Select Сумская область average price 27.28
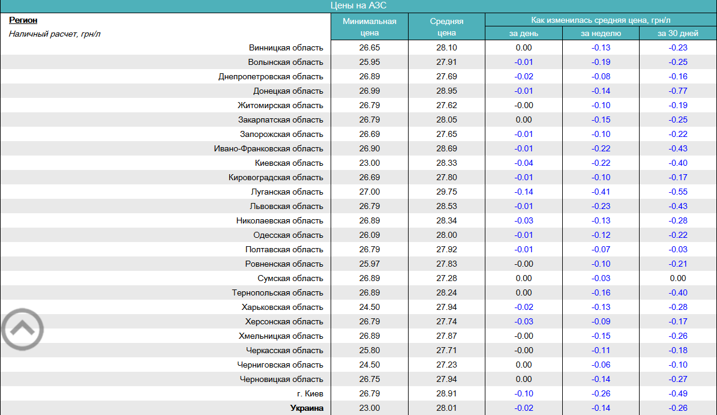Viewport: 717px width, 415px height. pyautogui.click(x=446, y=278)
